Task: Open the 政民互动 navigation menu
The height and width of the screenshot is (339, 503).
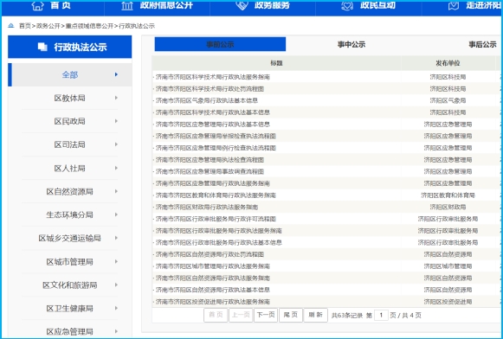Action: 377,5
